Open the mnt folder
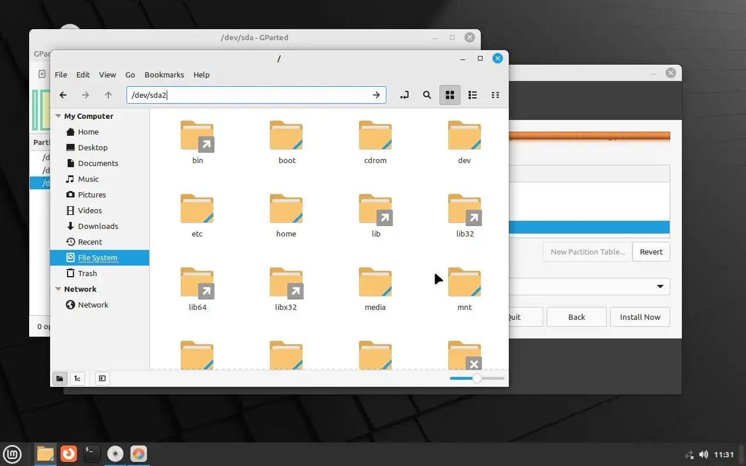This screenshot has height=466, width=746. click(465, 290)
